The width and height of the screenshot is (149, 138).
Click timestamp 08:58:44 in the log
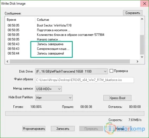pos(13,54)
